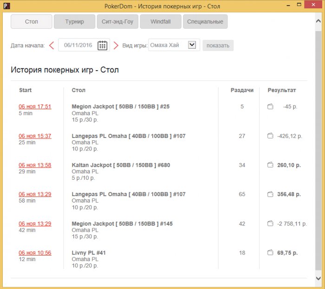The height and width of the screenshot is (289, 325).
Task: Open the Windfall tab
Action: click(160, 21)
